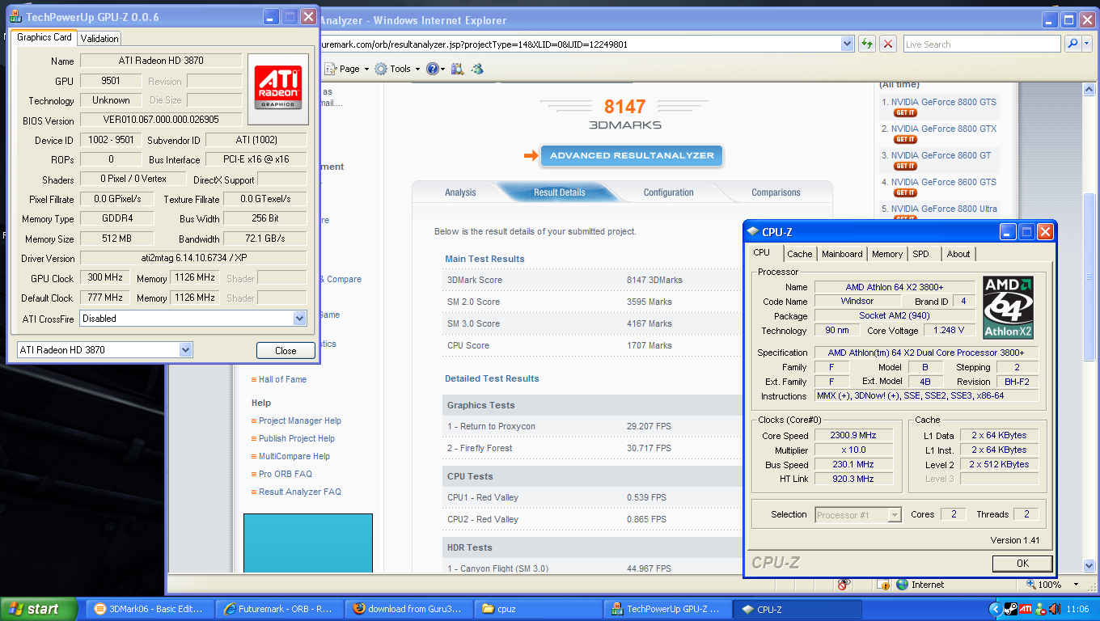
Task: Open the graphics card selector dropdown in GPU-Z
Action: pos(185,350)
